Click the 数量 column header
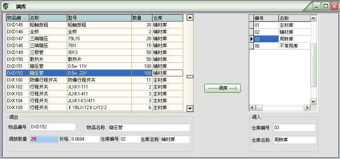The width and height of the screenshot is (340, 159). (141, 18)
